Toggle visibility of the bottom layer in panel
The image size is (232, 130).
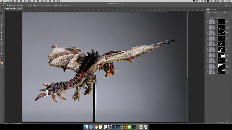tap(208, 72)
